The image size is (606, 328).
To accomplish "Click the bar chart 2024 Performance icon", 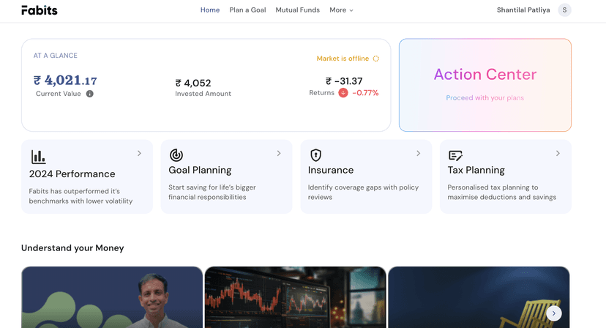I will coord(38,156).
